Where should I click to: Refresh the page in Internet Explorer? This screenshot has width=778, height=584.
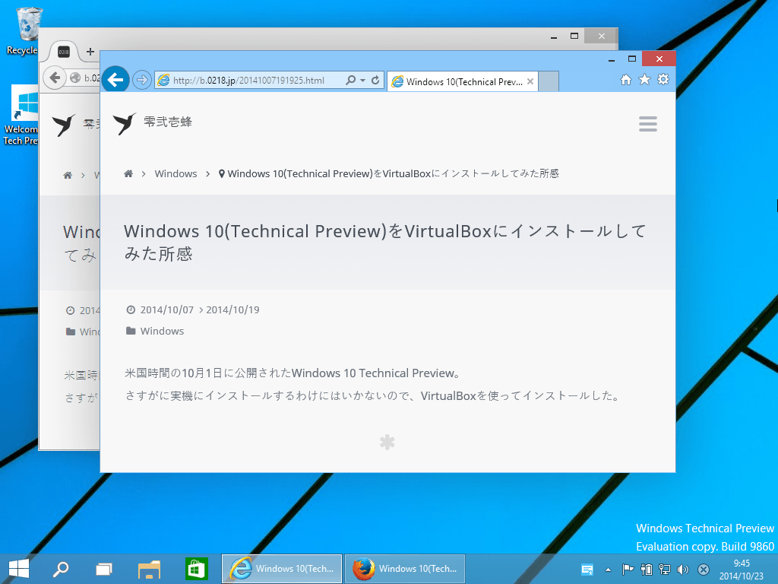[x=375, y=80]
